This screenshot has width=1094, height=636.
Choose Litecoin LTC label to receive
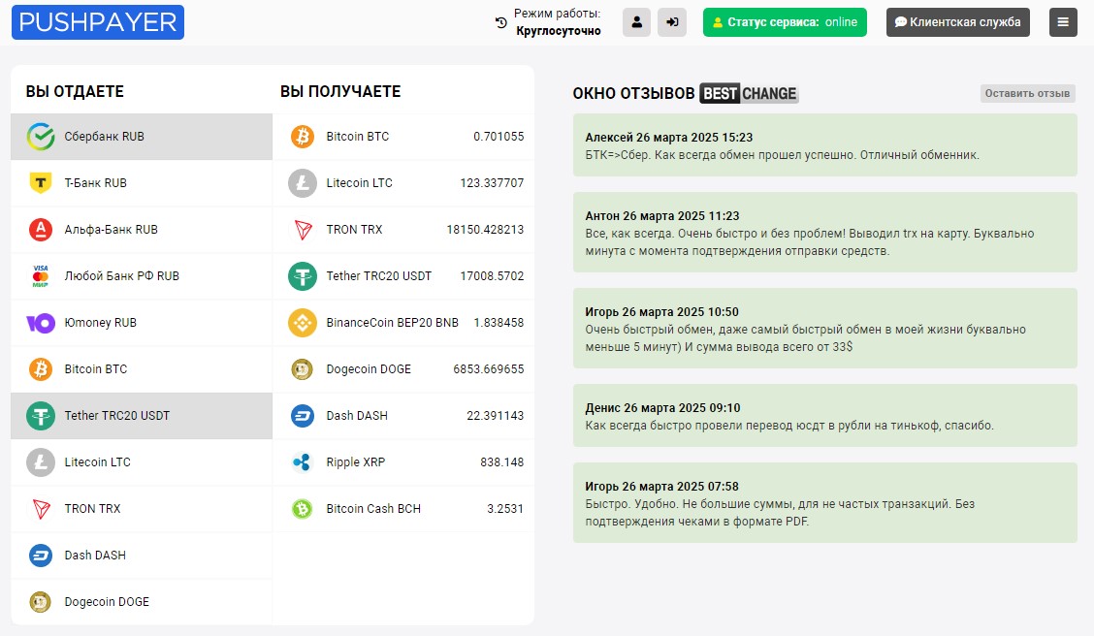359,183
